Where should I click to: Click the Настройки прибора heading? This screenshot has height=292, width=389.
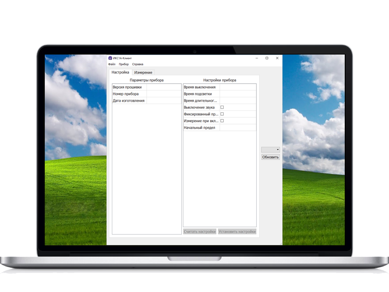click(220, 80)
